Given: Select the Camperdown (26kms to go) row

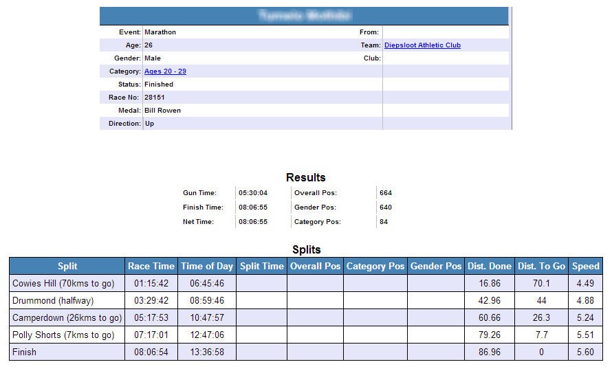Looking at the screenshot, I should tap(67, 317).
